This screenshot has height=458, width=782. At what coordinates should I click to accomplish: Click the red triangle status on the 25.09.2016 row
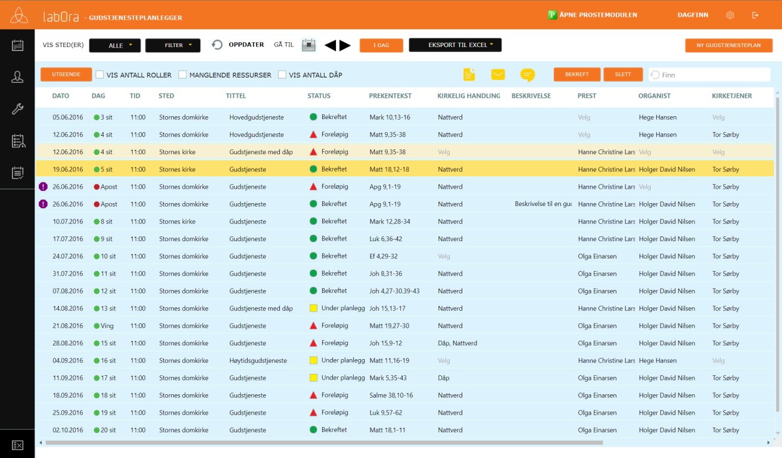click(x=313, y=412)
